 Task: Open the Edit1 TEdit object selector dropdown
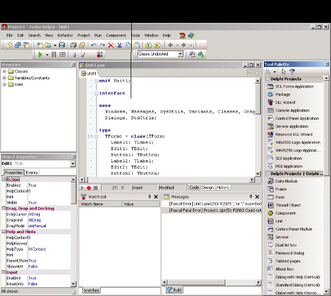point(73,163)
